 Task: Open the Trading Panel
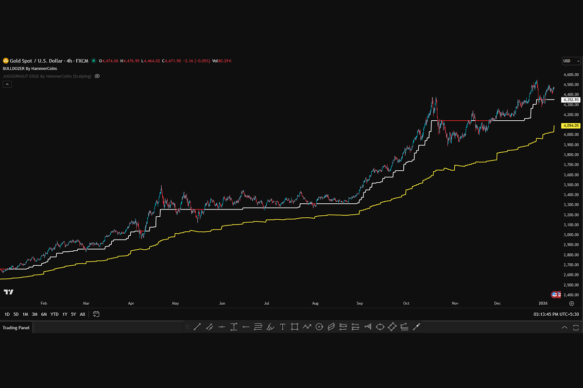pos(16,328)
